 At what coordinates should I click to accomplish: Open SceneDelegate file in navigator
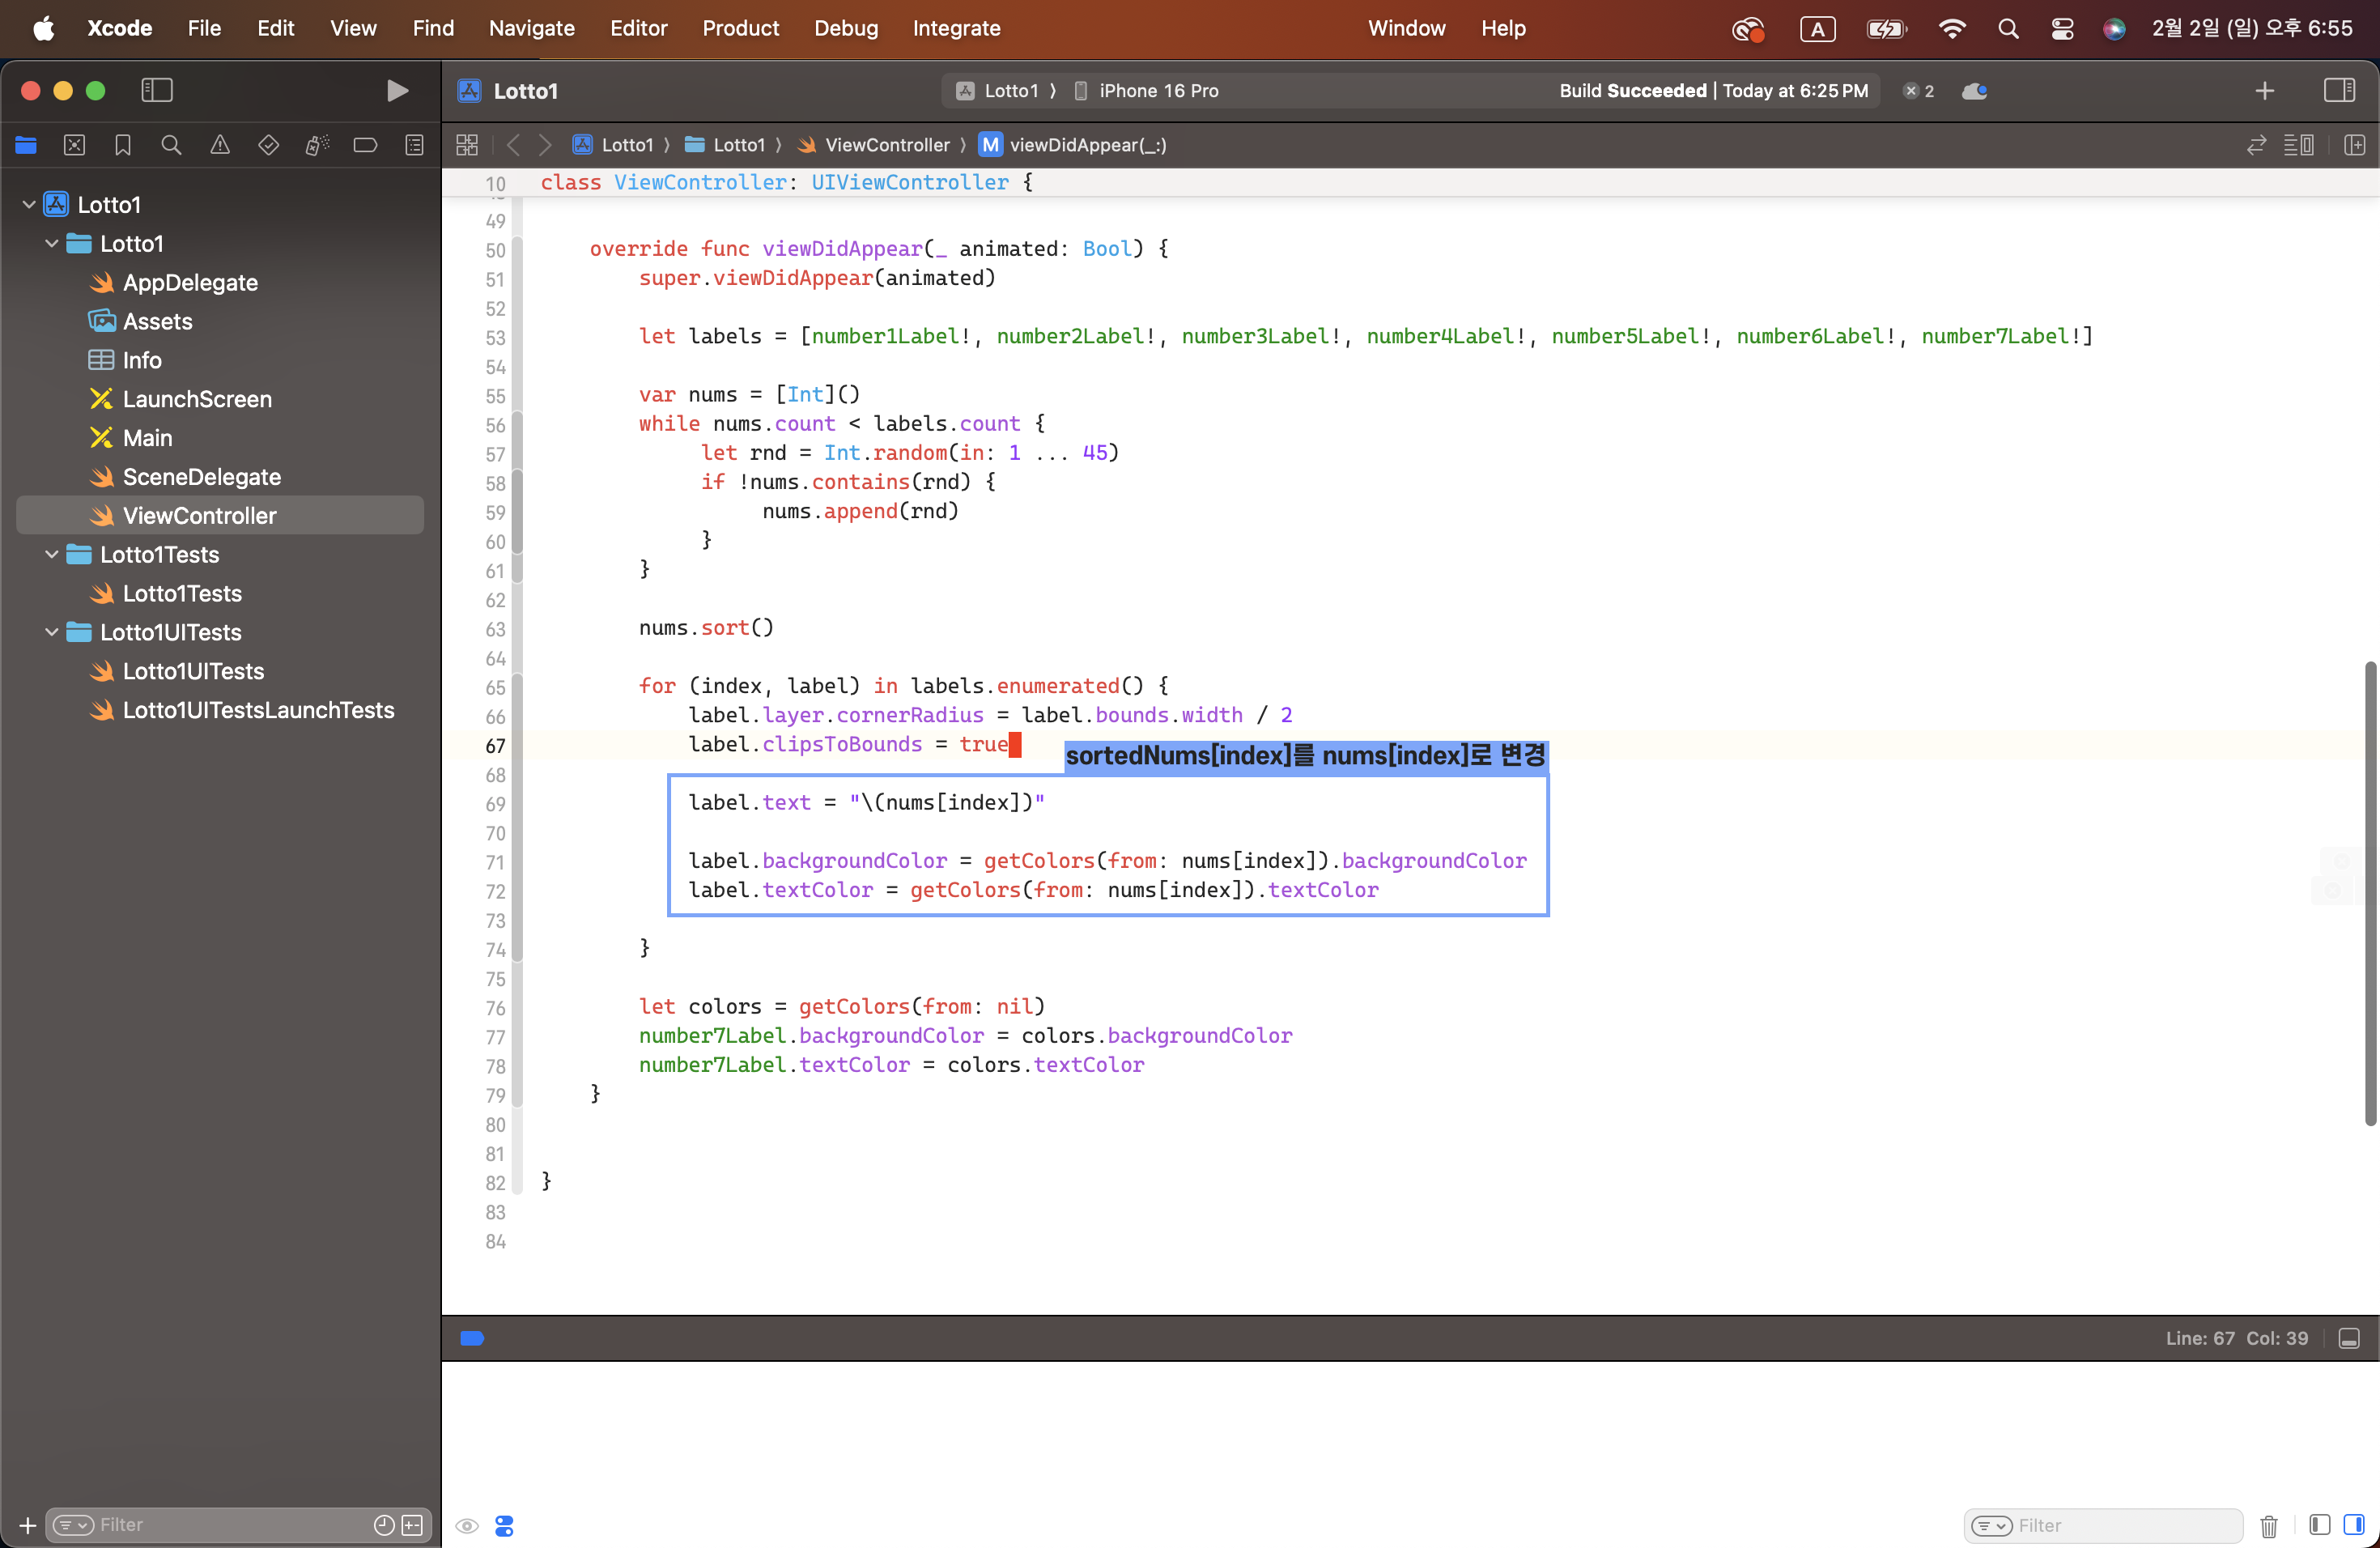pos(201,477)
